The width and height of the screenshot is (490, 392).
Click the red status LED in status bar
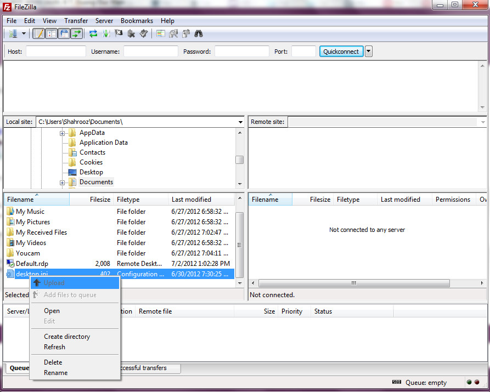tap(477, 382)
